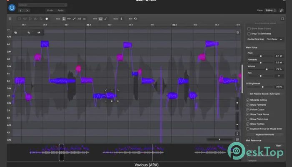
Task: Select the note split boundary tool
Action: pyautogui.click(x=79, y=19)
